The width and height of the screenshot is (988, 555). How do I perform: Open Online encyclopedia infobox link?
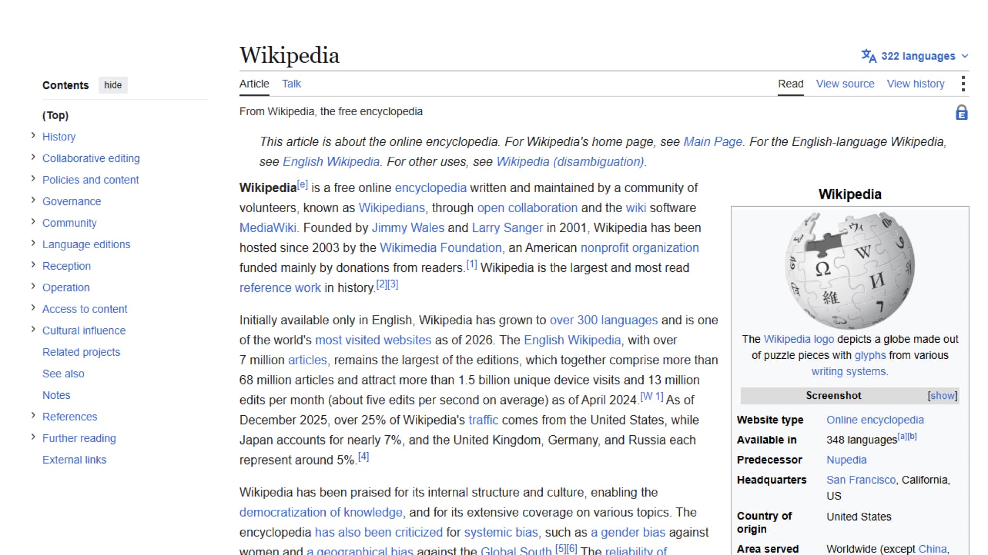875,420
